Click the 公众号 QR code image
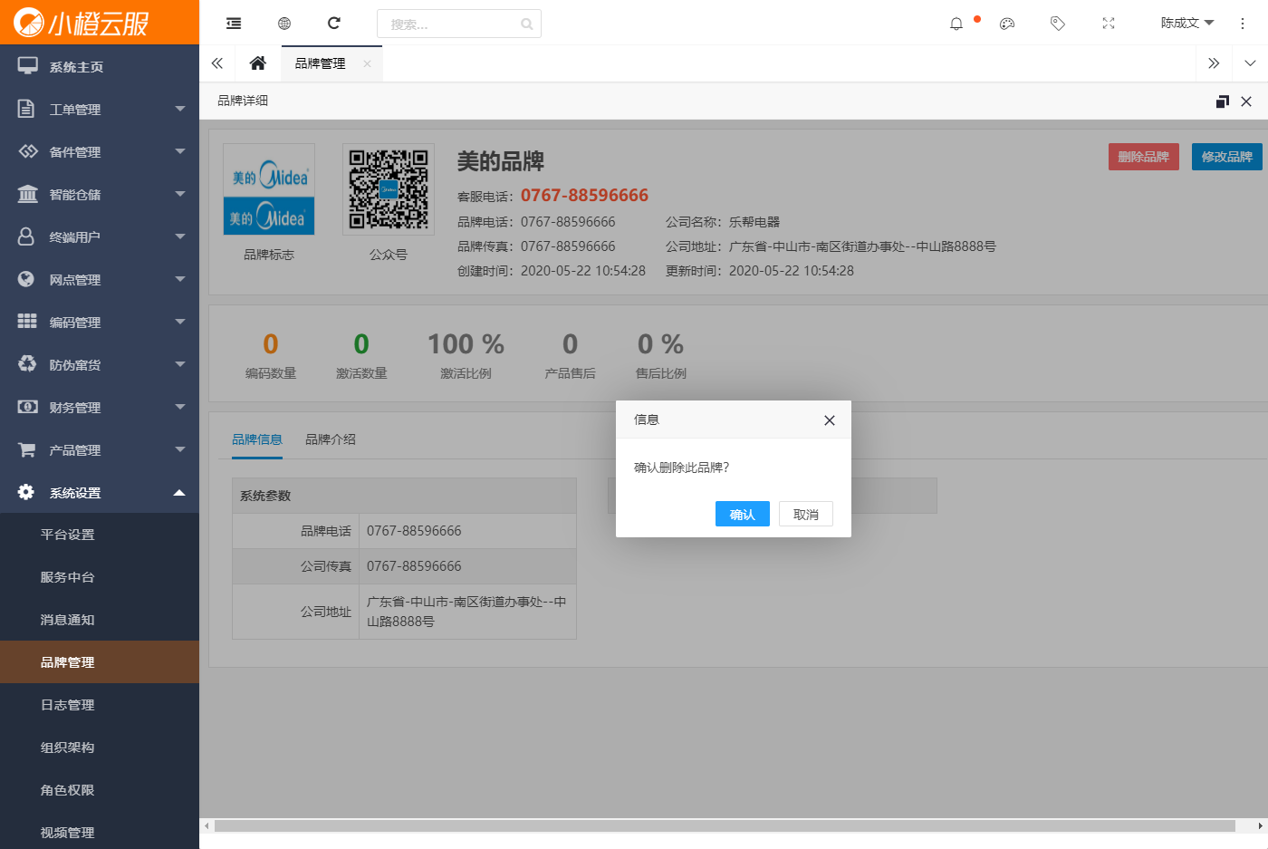Viewport: 1268px width, 849px height. (389, 189)
